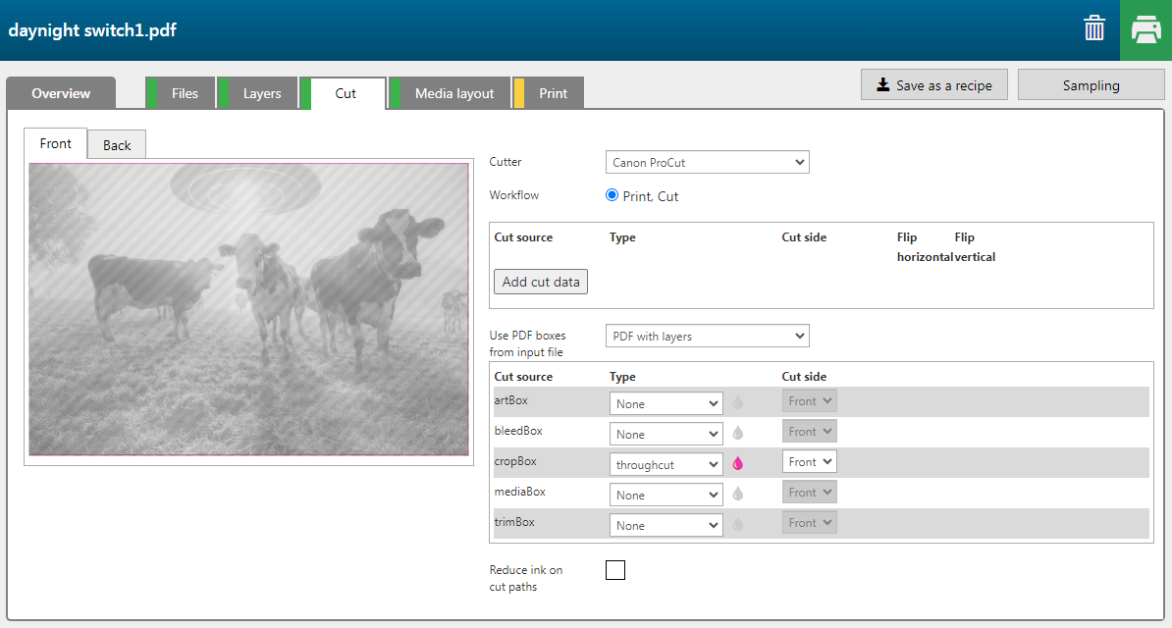The width and height of the screenshot is (1172, 628).
Task: Click the mediaBox color droplet icon
Action: [738, 494]
